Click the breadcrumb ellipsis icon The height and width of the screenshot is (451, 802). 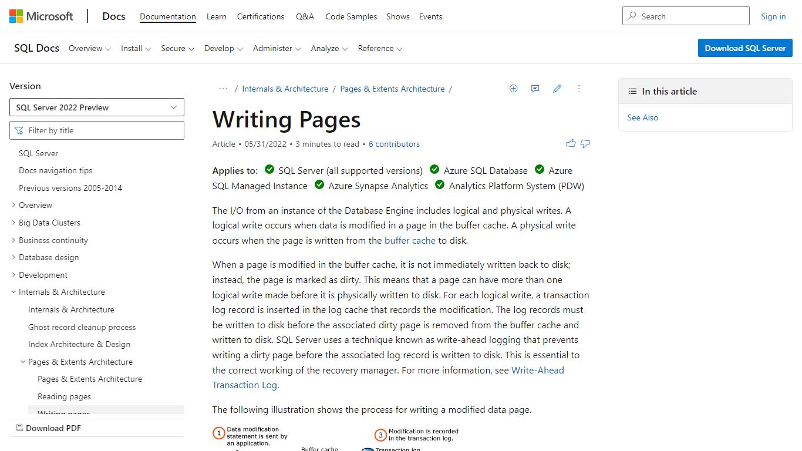pos(223,89)
